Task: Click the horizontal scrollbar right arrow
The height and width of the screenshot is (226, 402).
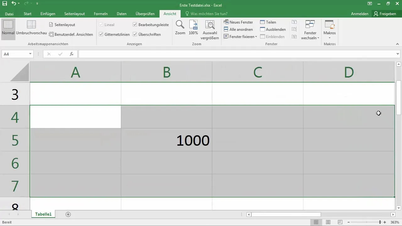Action: pyautogui.click(x=393, y=215)
